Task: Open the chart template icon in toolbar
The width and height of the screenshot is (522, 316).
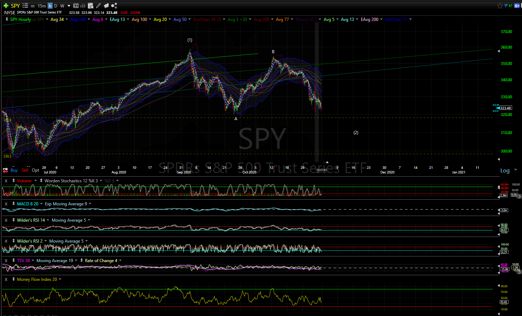Action: [x=76, y=6]
